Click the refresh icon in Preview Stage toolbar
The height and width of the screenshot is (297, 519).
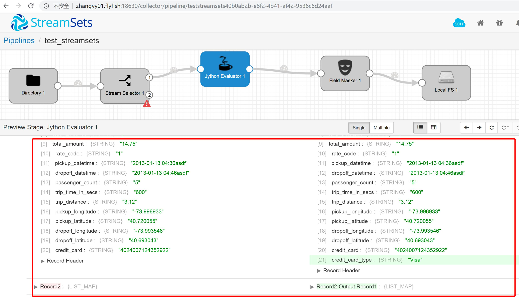click(x=491, y=127)
